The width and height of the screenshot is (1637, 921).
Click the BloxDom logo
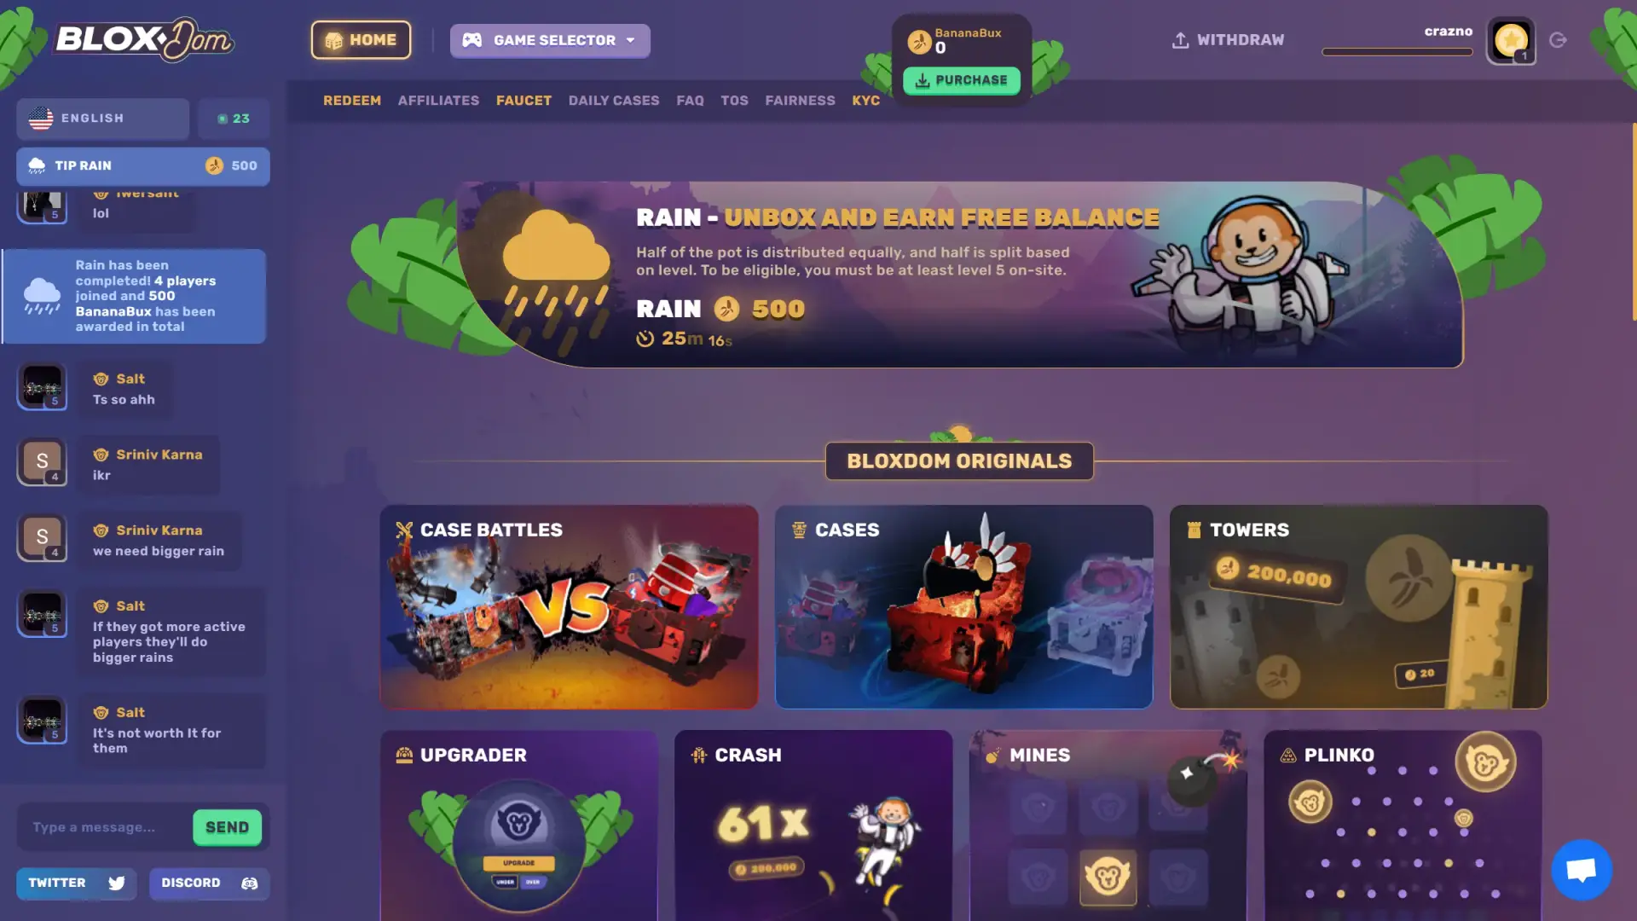(x=144, y=40)
